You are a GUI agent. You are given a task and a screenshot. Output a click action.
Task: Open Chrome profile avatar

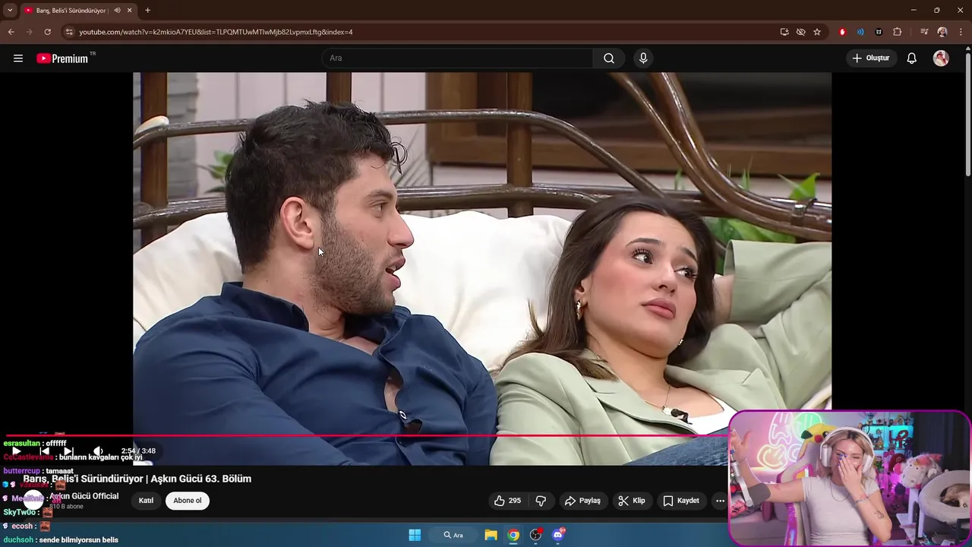pos(942,32)
